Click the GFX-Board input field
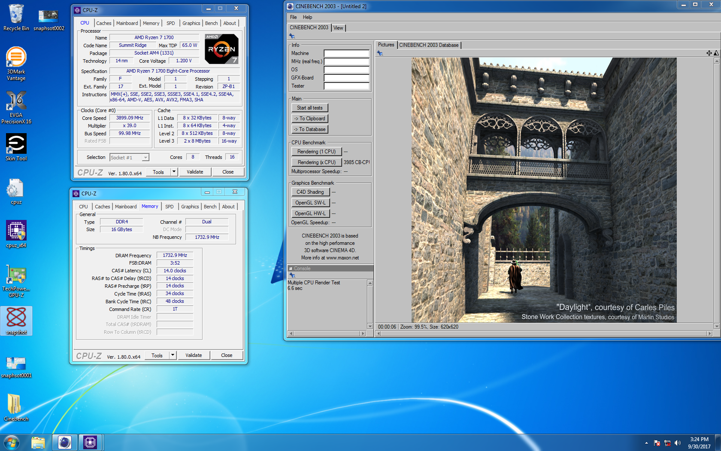 (346, 78)
